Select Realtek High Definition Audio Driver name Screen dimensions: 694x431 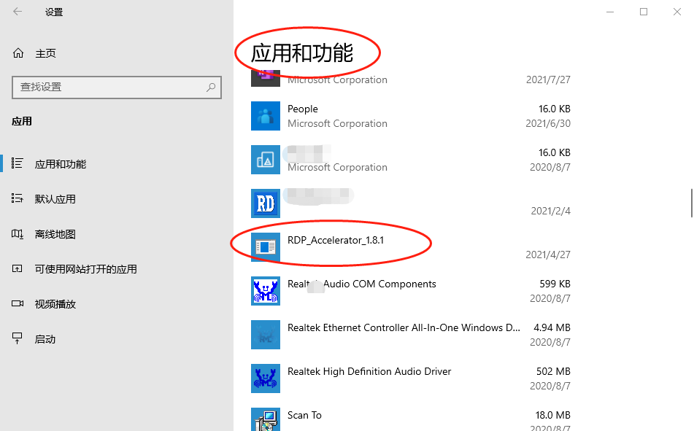pyautogui.click(x=369, y=372)
